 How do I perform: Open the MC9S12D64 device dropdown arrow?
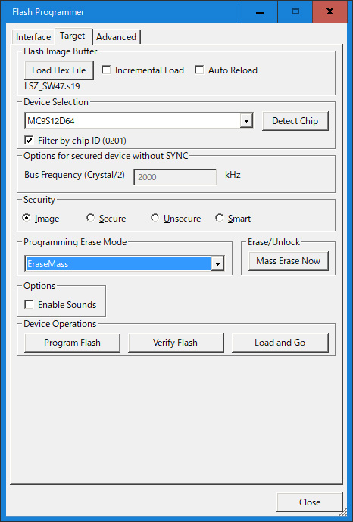coord(246,120)
